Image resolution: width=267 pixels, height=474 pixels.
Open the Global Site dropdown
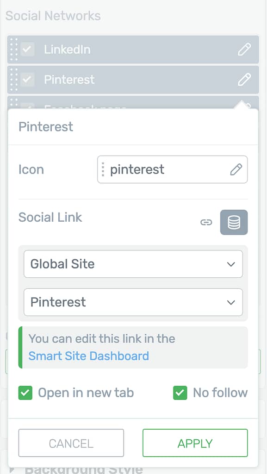pyautogui.click(x=133, y=264)
